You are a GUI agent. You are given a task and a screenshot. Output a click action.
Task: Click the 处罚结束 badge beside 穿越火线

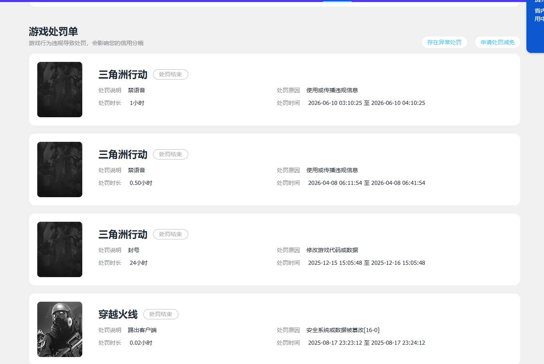(x=161, y=314)
